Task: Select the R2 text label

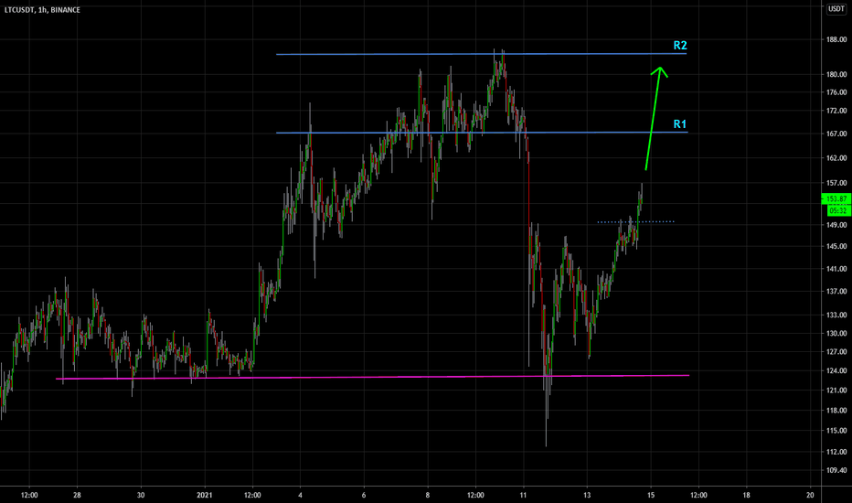Action: (x=680, y=45)
